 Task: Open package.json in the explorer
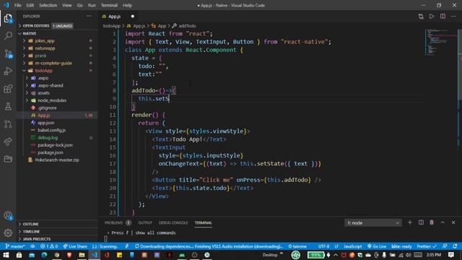[x=50, y=152]
